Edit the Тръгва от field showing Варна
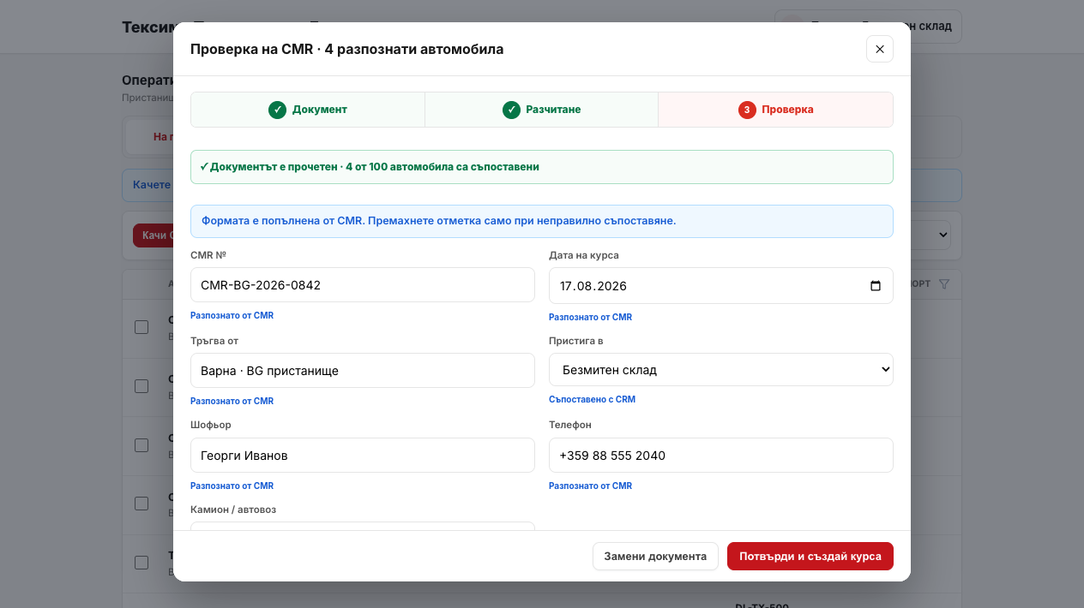Viewport: 1084px width, 608px height. (x=363, y=371)
